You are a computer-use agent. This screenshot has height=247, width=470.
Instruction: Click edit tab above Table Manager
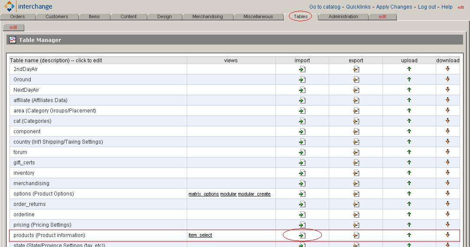13,28
